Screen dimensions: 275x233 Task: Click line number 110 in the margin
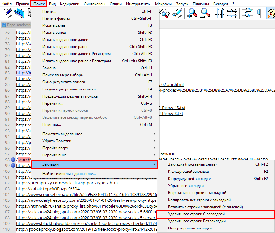coord(6,229)
